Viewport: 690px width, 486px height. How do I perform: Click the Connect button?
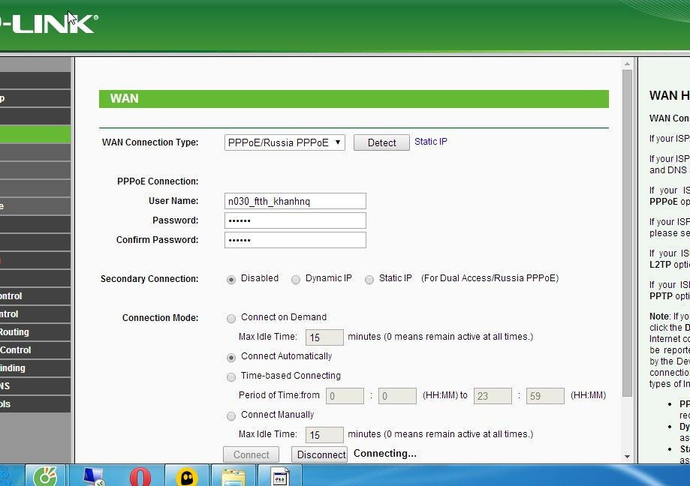coord(251,454)
